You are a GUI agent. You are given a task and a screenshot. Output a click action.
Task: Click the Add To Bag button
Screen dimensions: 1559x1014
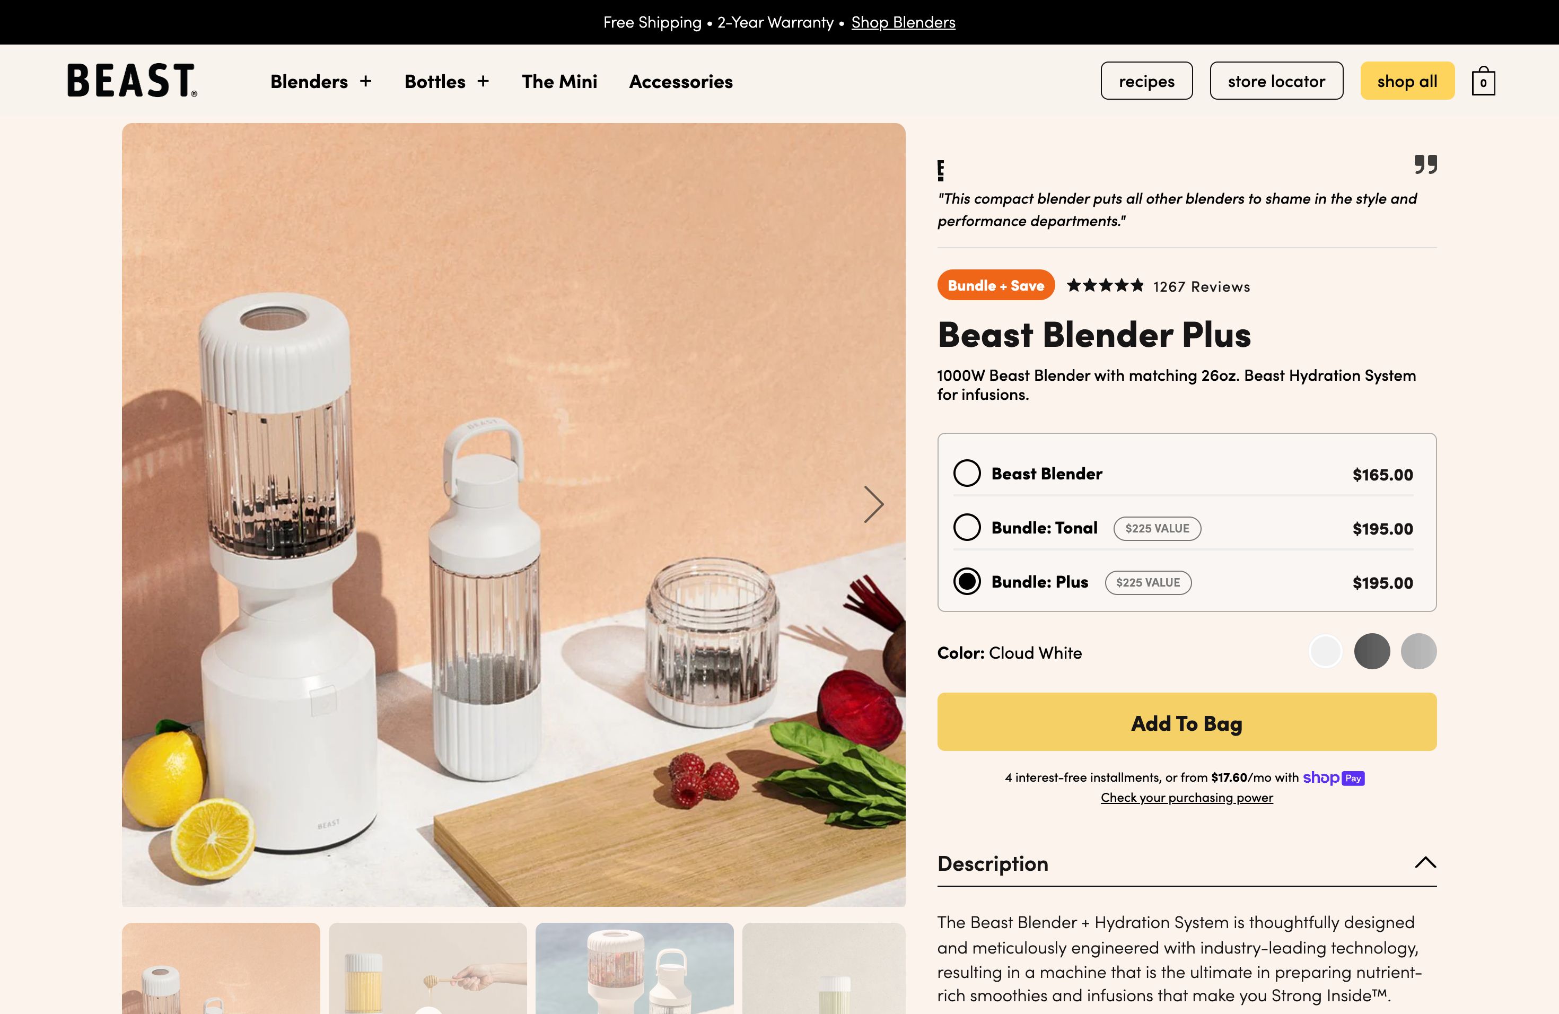pos(1187,722)
